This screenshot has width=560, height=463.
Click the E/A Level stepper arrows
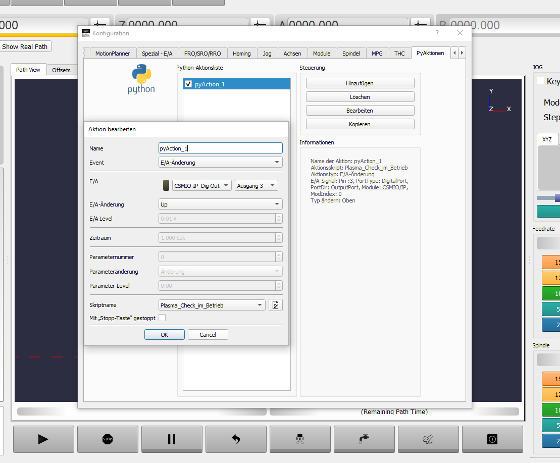pyautogui.click(x=279, y=219)
